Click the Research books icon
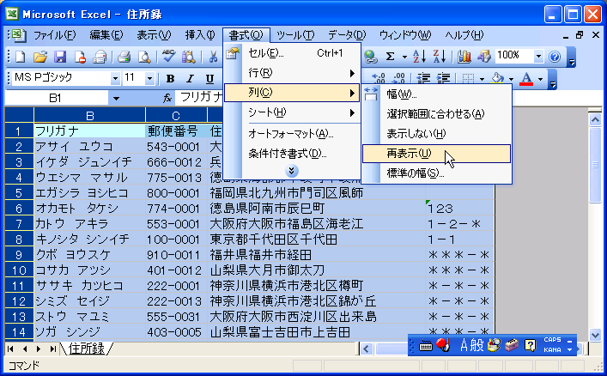This screenshot has height=376, width=607. 189,57
